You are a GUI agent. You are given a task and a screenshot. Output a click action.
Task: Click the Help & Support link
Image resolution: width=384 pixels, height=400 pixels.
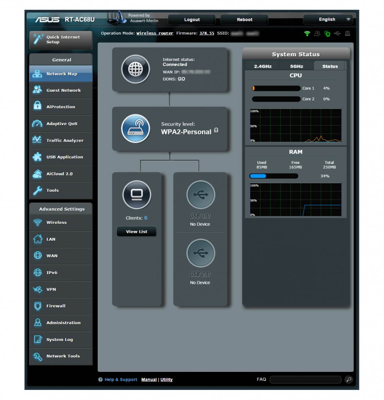121,380
